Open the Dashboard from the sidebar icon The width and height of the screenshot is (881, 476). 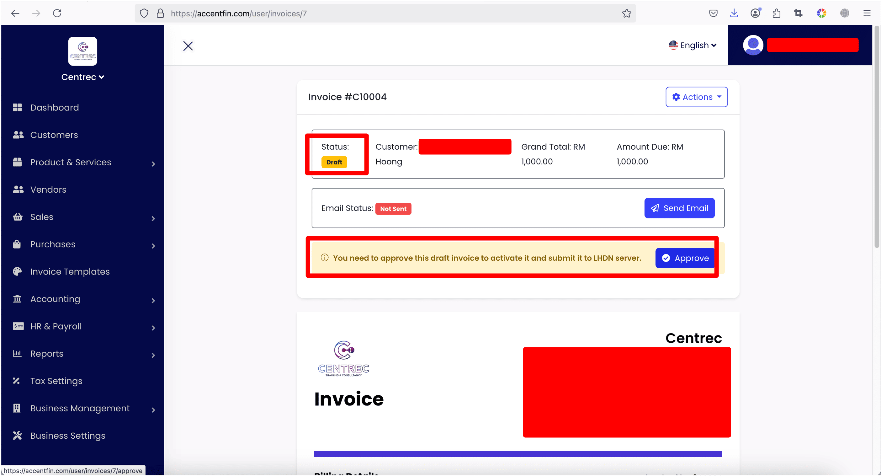[18, 107]
